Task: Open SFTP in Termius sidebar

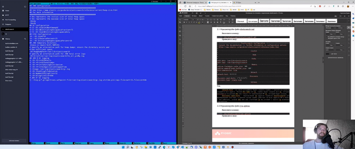Action: point(7,15)
